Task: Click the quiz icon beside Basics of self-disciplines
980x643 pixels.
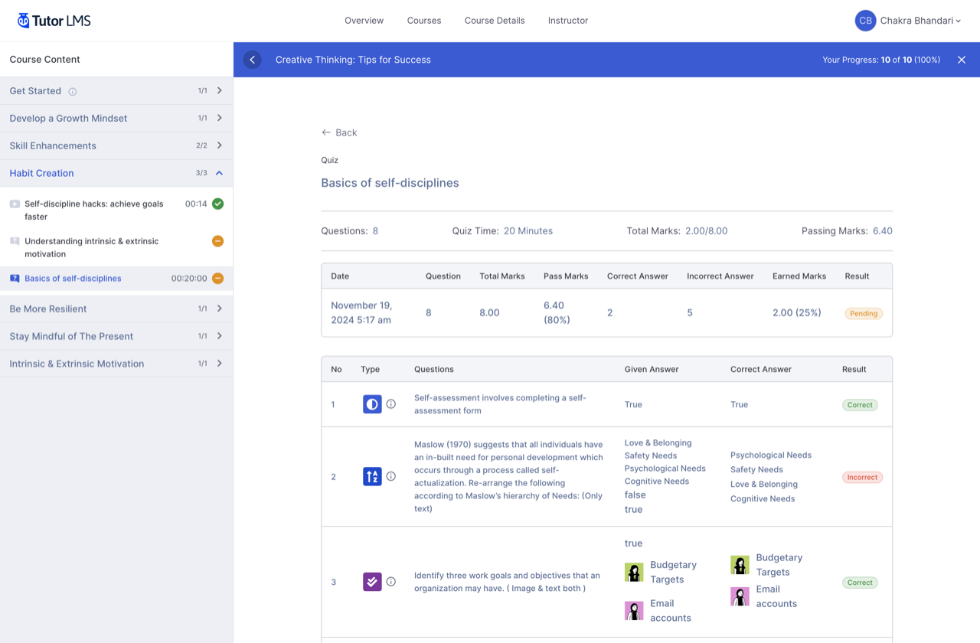Action: (13, 278)
